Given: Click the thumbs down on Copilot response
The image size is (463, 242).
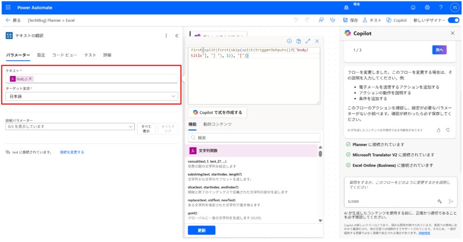Looking at the screenshot, I should point(448,130).
